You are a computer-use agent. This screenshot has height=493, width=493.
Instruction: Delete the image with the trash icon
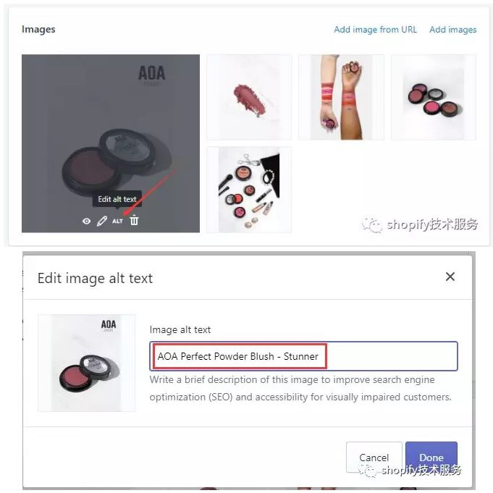(134, 220)
